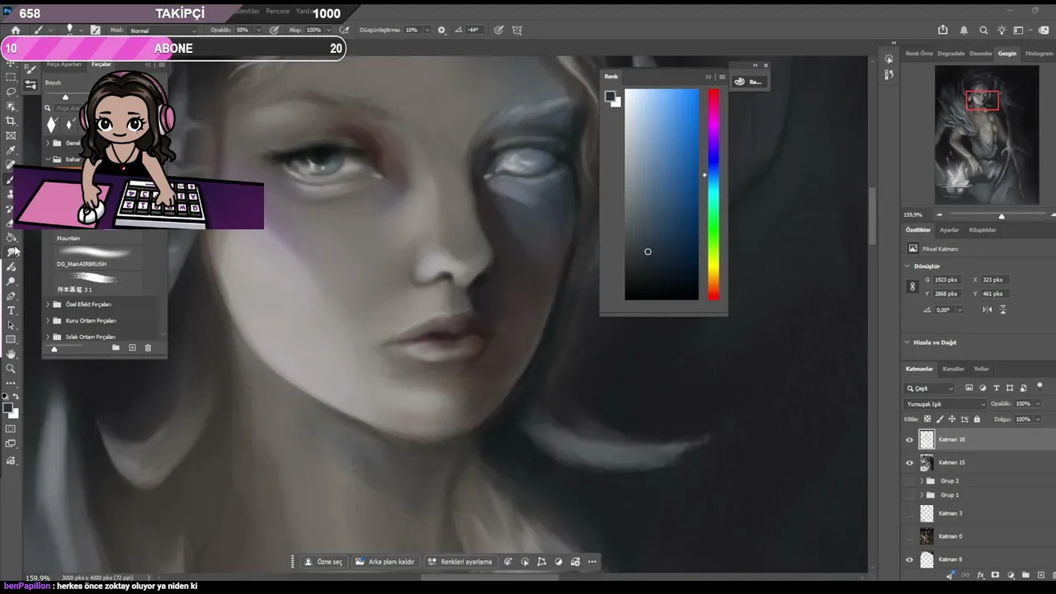Open the Yumuşak Işık blend mode dropdown
The width and height of the screenshot is (1056, 594).
click(x=945, y=404)
